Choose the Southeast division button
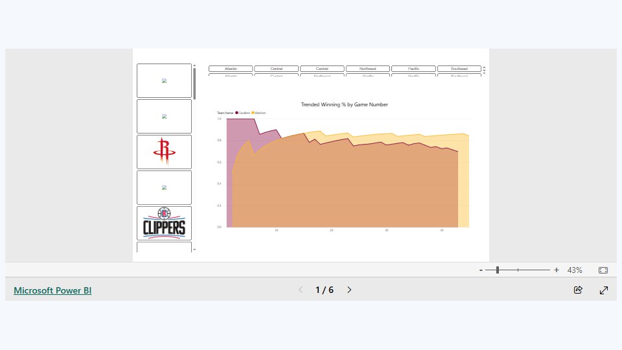 pos(459,69)
